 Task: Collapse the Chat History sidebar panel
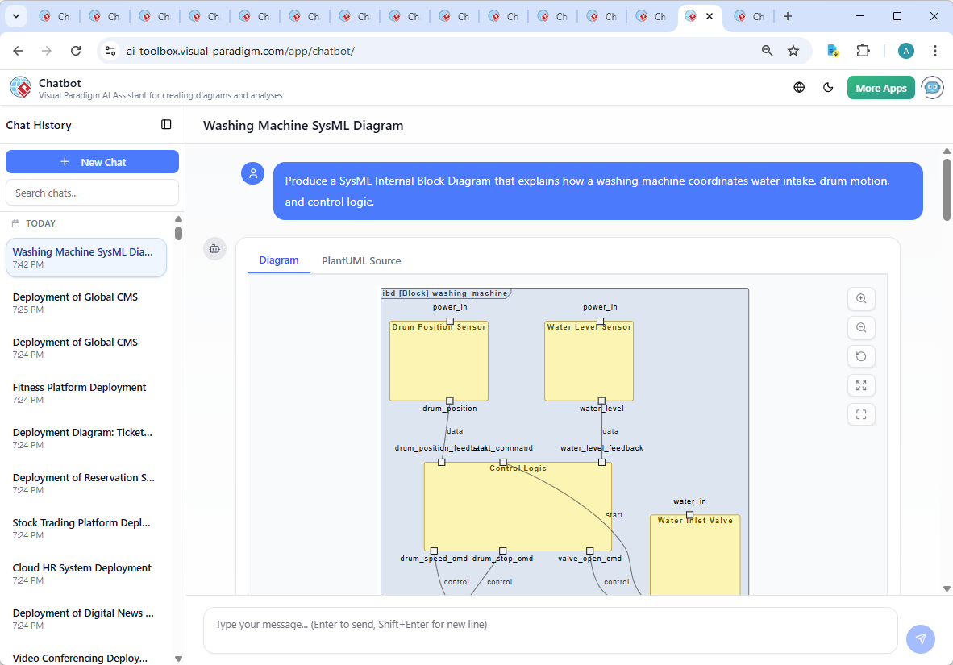click(x=166, y=124)
